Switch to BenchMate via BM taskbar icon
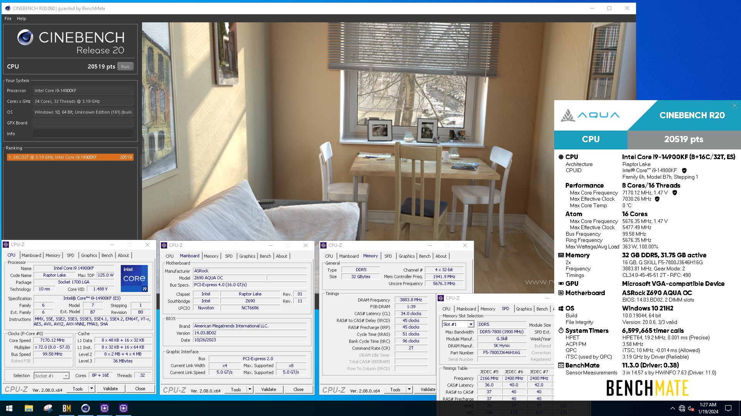The image size is (741, 416). (x=66, y=408)
